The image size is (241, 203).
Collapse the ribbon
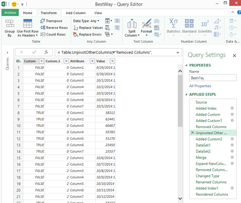pyautogui.click(x=232, y=12)
